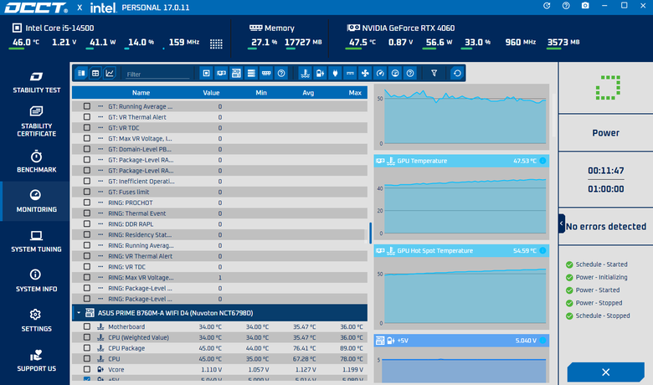Click the sensor table vertical scrollbar thumb
The height and width of the screenshot is (385, 653).
[x=370, y=233]
